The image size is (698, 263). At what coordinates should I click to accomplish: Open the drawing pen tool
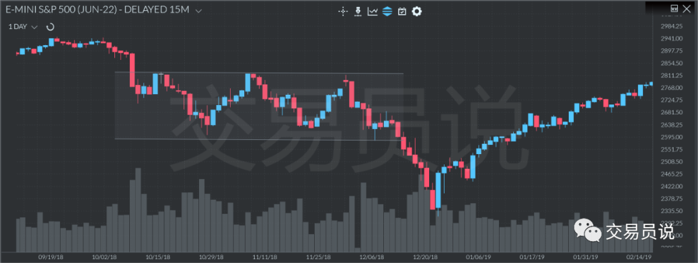358,11
